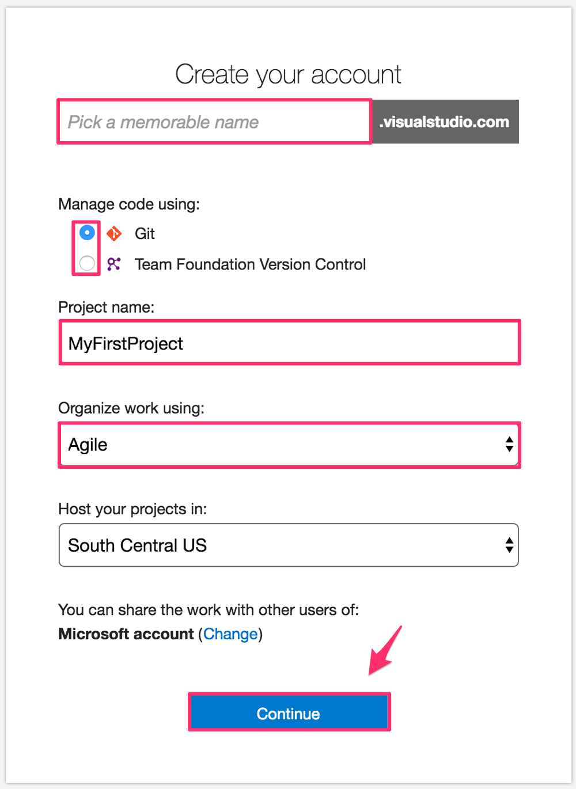This screenshot has height=789, width=576.
Task: Select the Git radio button
Action: click(x=87, y=233)
